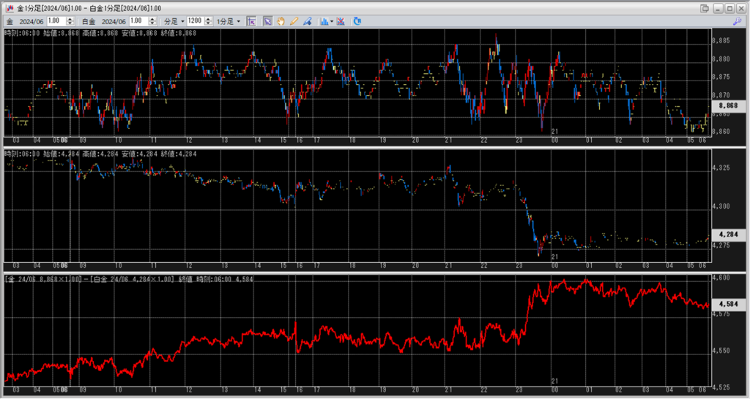The image size is (750, 399).
Task: Click the blue eraser pen tool
Action: [307, 21]
